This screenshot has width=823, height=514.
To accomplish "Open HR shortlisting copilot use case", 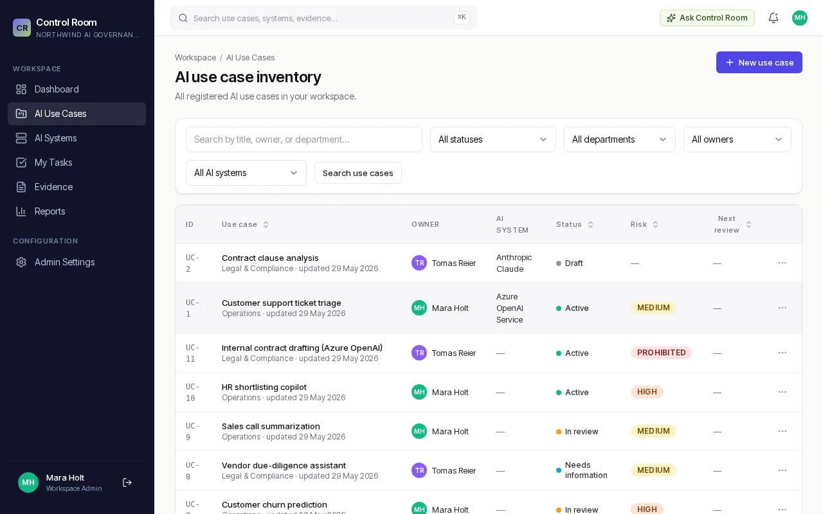I will pyautogui.click(x=264, y=387).
